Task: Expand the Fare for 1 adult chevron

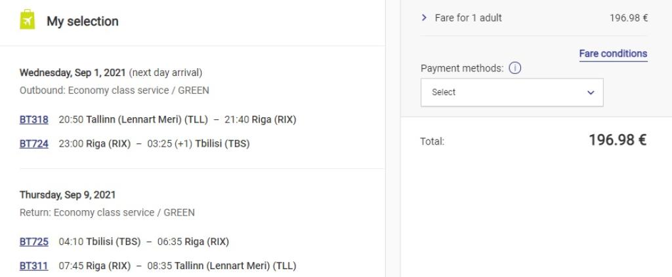Action: (424, 18)
